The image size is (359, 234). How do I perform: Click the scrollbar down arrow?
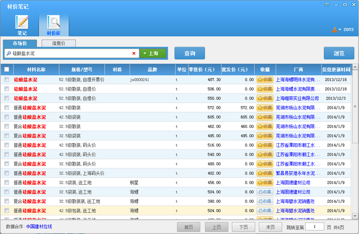(355, 216)
